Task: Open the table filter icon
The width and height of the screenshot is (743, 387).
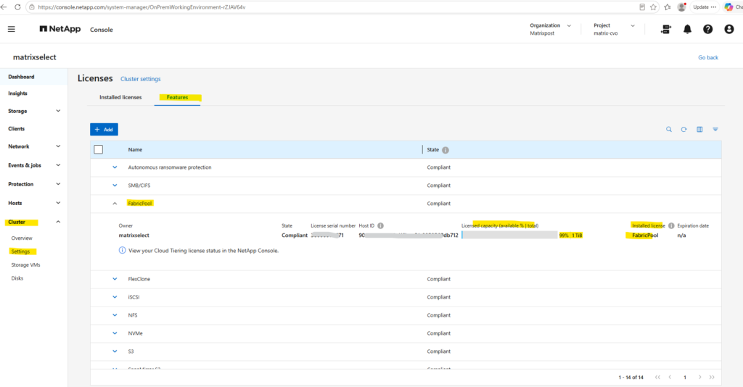Action: tap(715, 129)
